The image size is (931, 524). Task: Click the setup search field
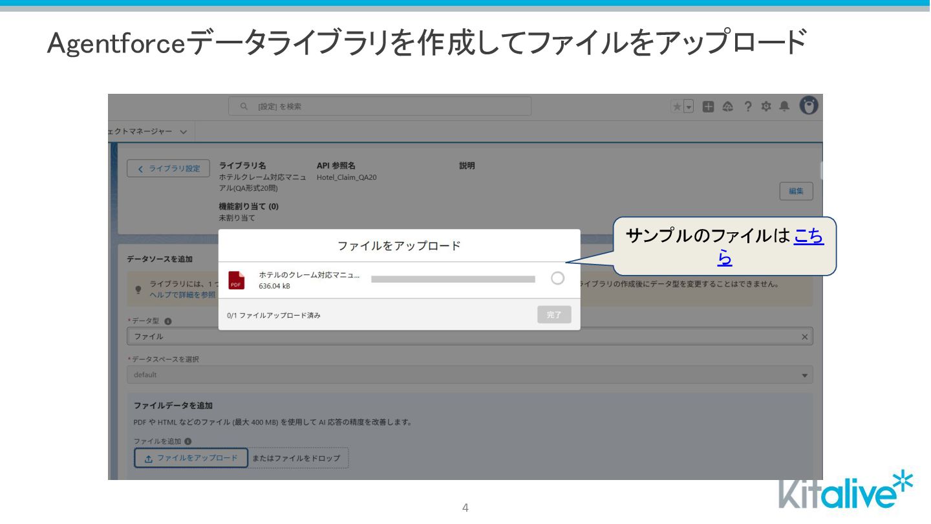click(380, 106)
